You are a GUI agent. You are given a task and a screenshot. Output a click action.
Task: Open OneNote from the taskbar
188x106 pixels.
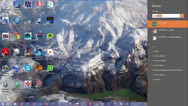click(x=34, y=104)
